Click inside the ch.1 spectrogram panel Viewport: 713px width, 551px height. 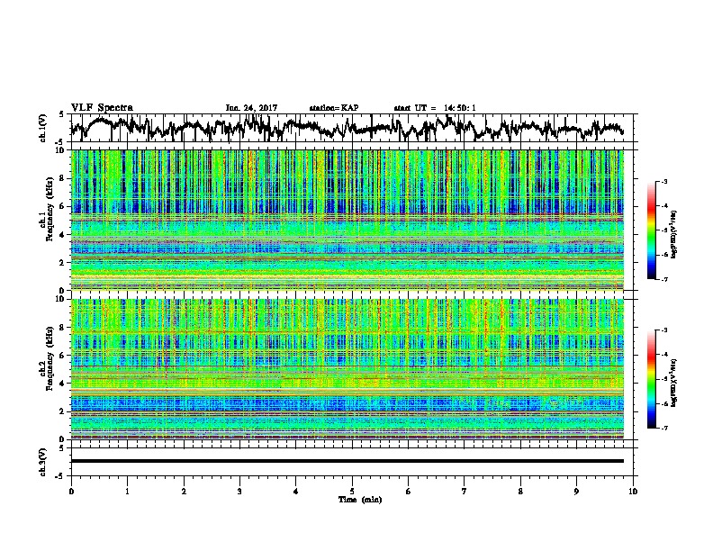click(347, 220)
